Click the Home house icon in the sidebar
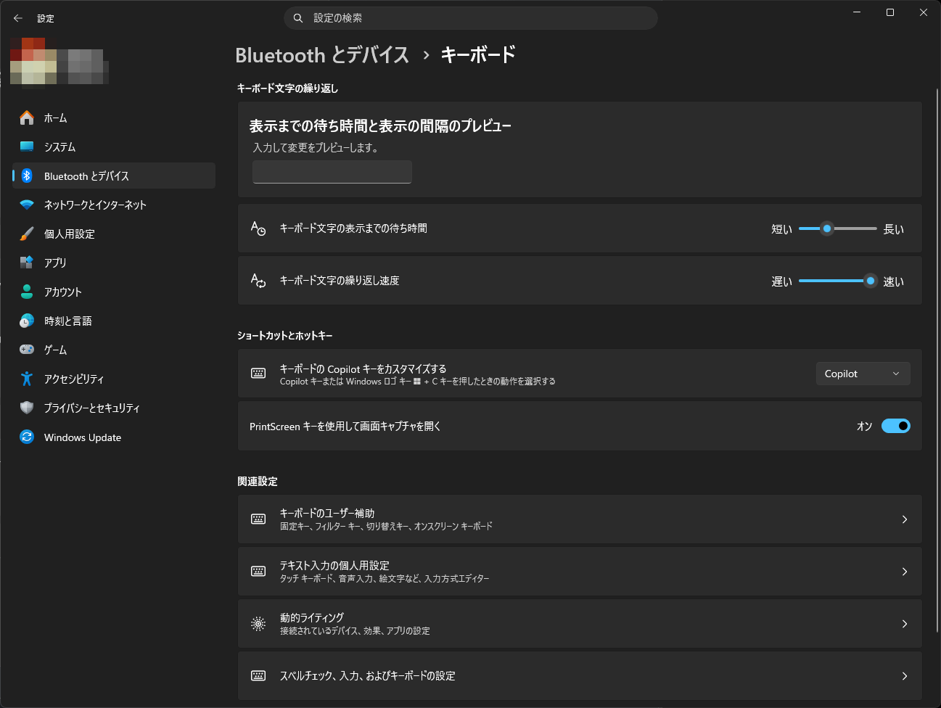Image resolution: width=941 pixels, height=708 pixels. [x=27, y=118]
